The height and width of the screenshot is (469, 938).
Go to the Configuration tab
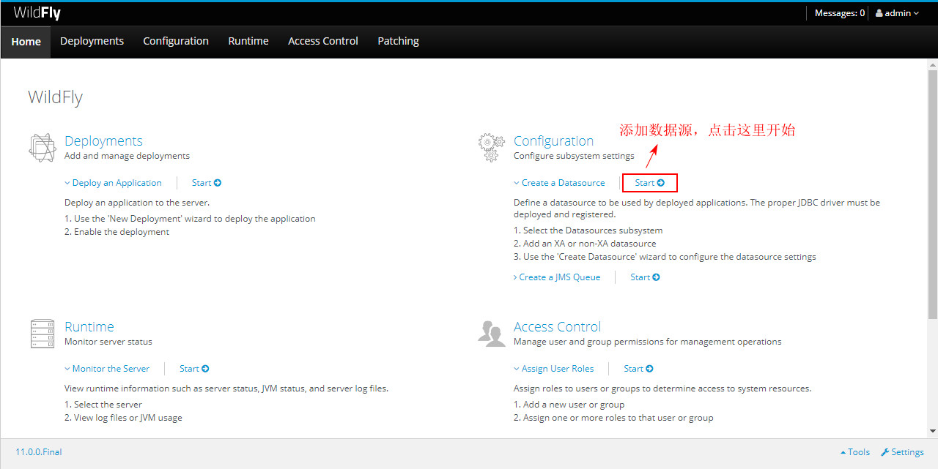click(176, 41)
